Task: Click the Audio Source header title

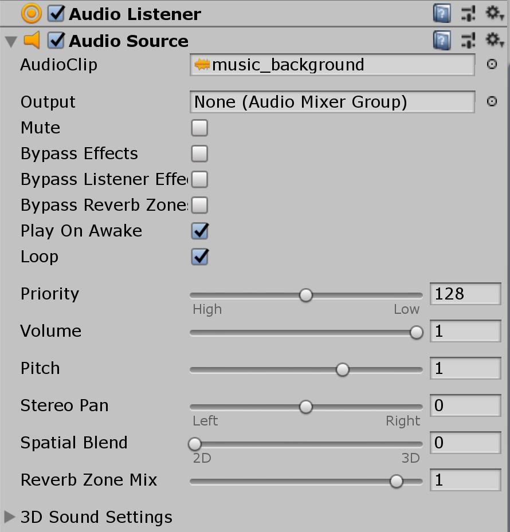Action: click(x=128, y=41)
